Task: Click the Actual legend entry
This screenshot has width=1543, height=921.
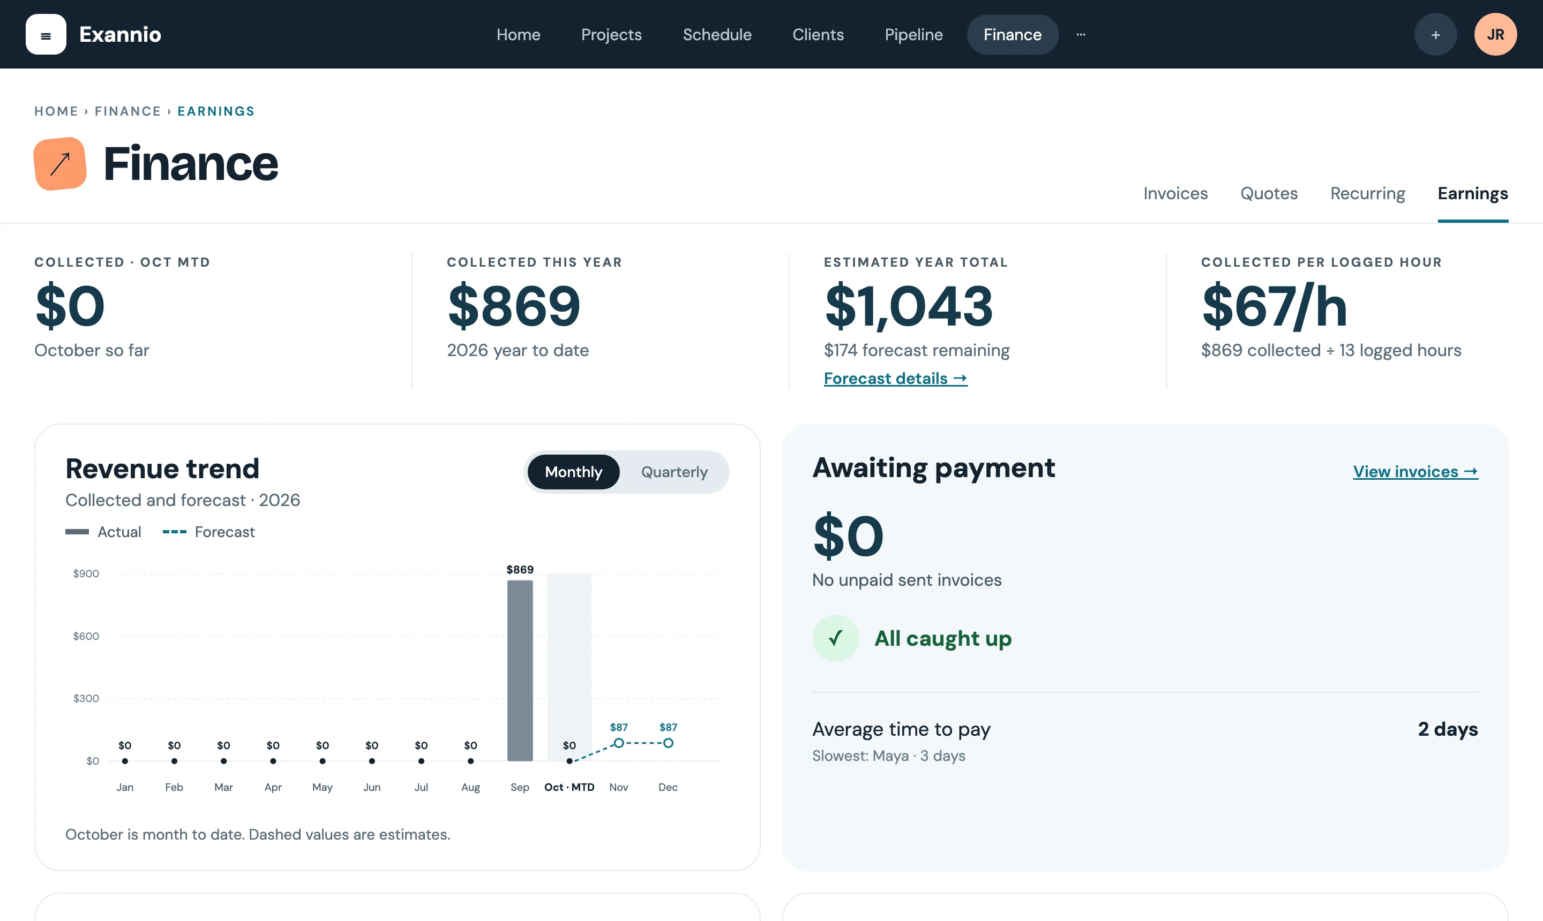Action: coord(103,532)
